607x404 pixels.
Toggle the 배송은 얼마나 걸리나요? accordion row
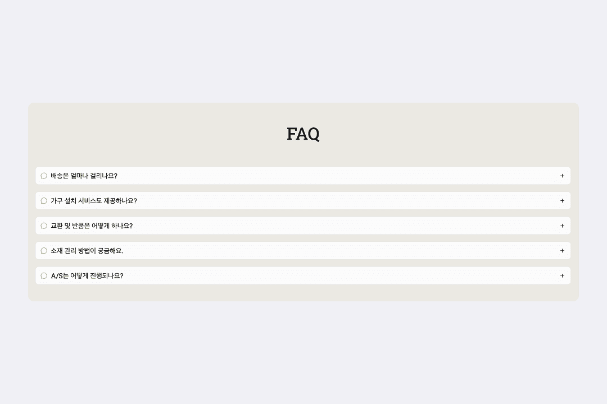pos(303,176)
